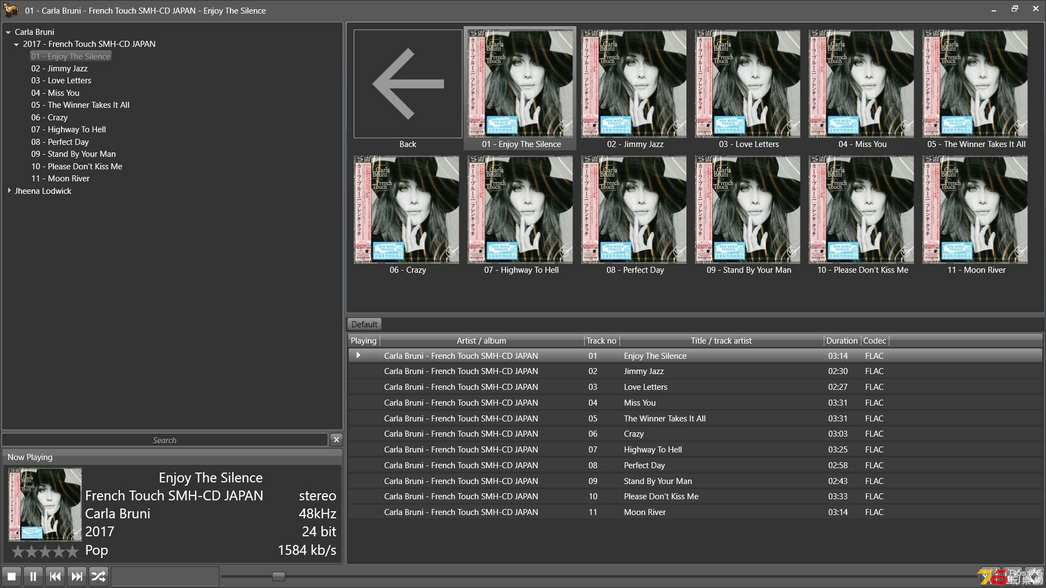Select playlist row Perfect Day
The width and height of the screenshot is (1046, 588).
click(x=695, y=465)
